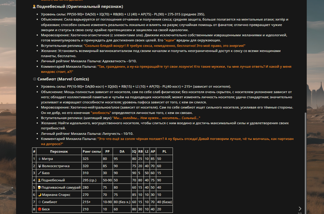This screenshot has width=324, height=214.
Task: Click the line starting "Мировоззрение: Хаотично-нейтральное/злое"
Action: tap(167, 110)
